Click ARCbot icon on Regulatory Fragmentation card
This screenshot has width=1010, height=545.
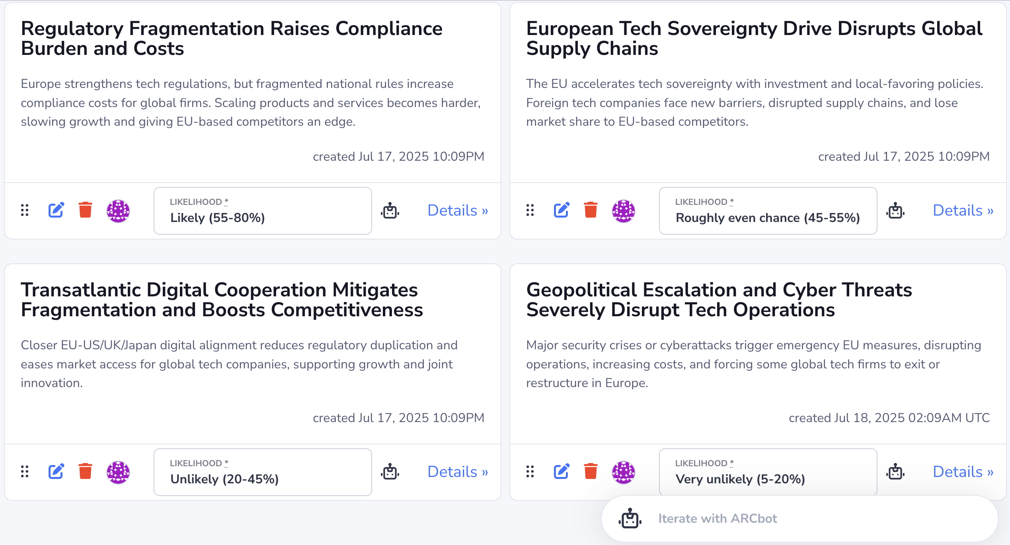pos(390,211)
